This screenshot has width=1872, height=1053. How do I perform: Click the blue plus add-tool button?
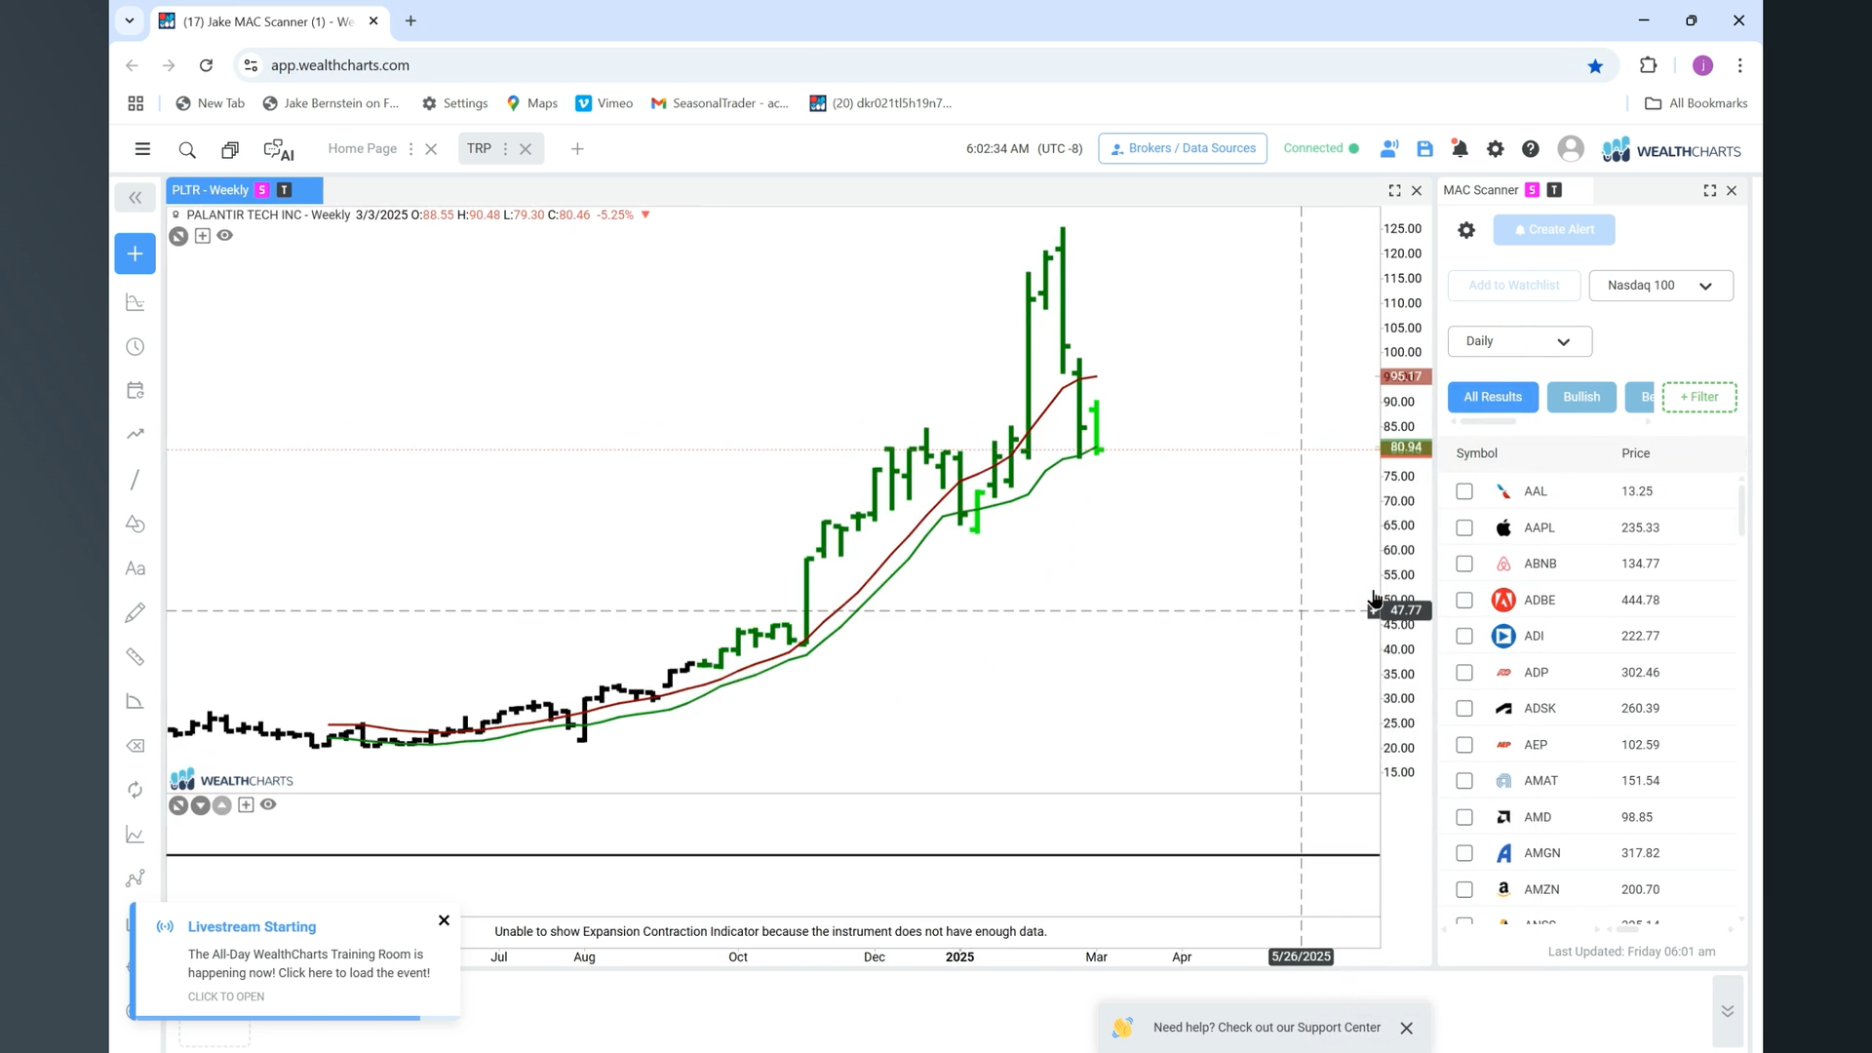[135, 253]
